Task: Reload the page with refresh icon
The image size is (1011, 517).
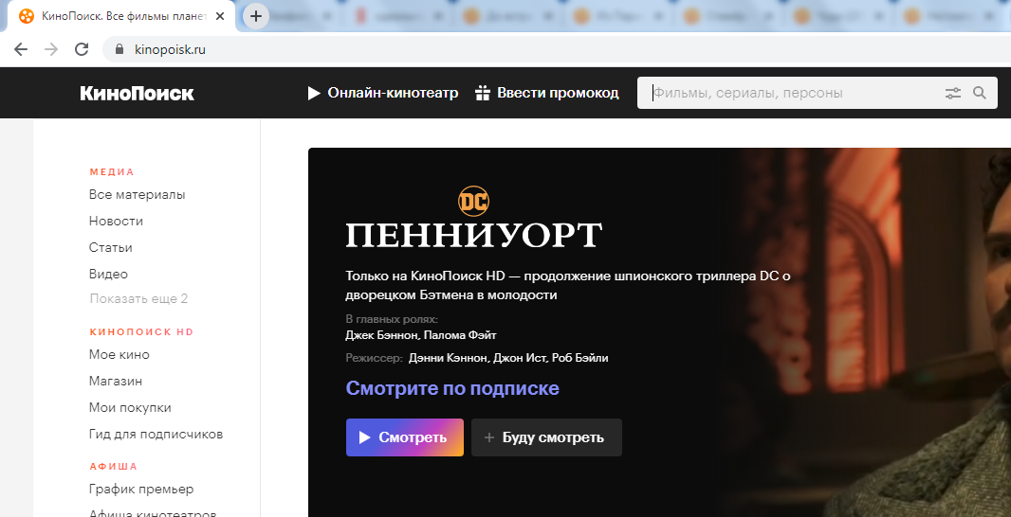Action: point(82,49)
